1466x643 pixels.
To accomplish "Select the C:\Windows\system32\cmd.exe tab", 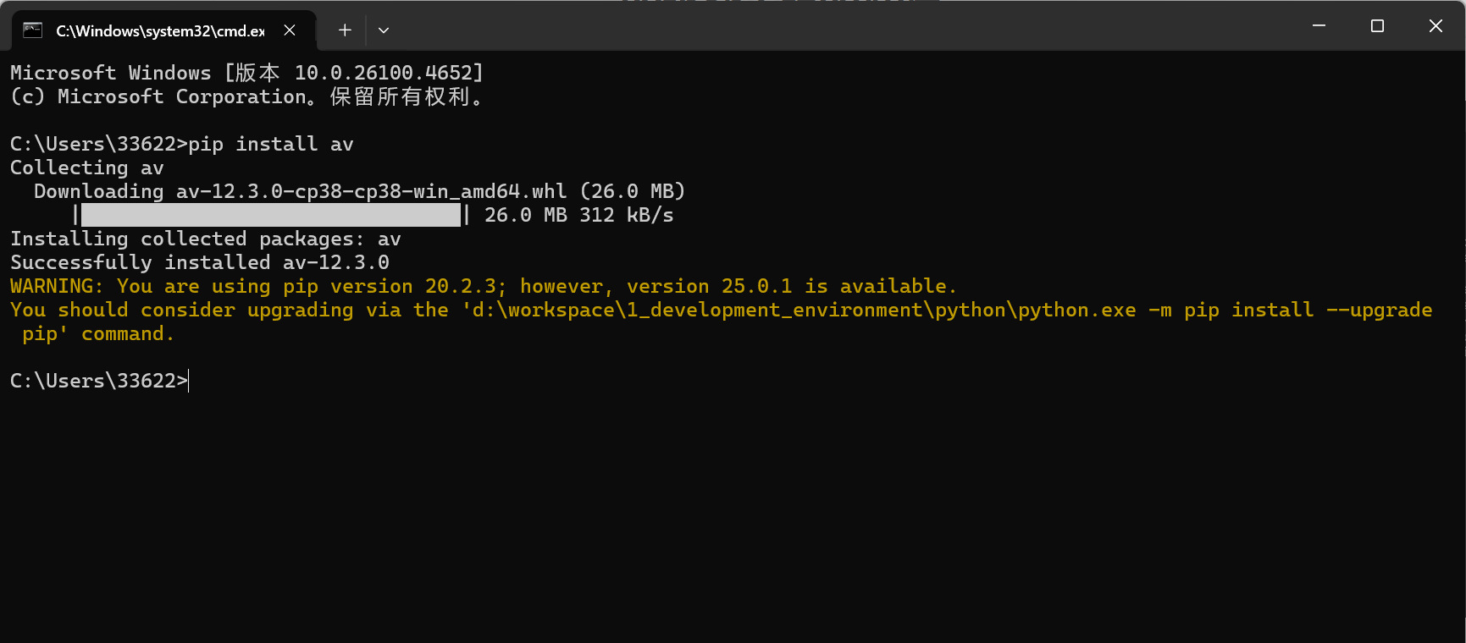I will click(161, 29).
